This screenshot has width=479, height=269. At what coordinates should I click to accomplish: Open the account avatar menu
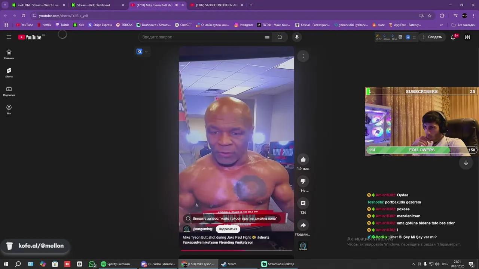pos(467,37)
